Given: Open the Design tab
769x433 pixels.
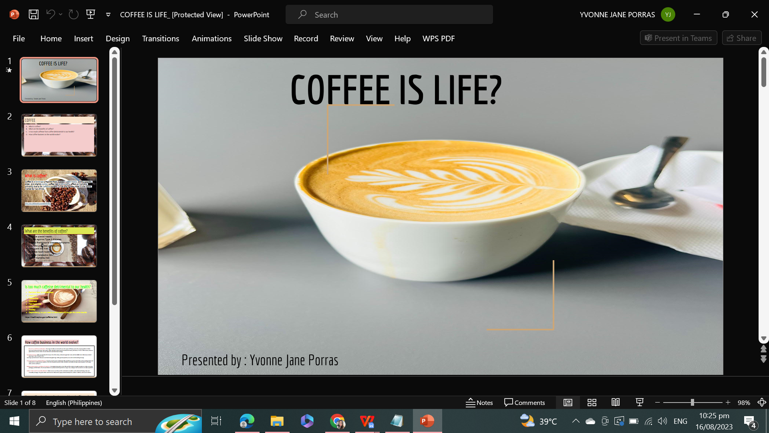Looking at the screenshot, I should pyautogui.click(x=117, y=38).
